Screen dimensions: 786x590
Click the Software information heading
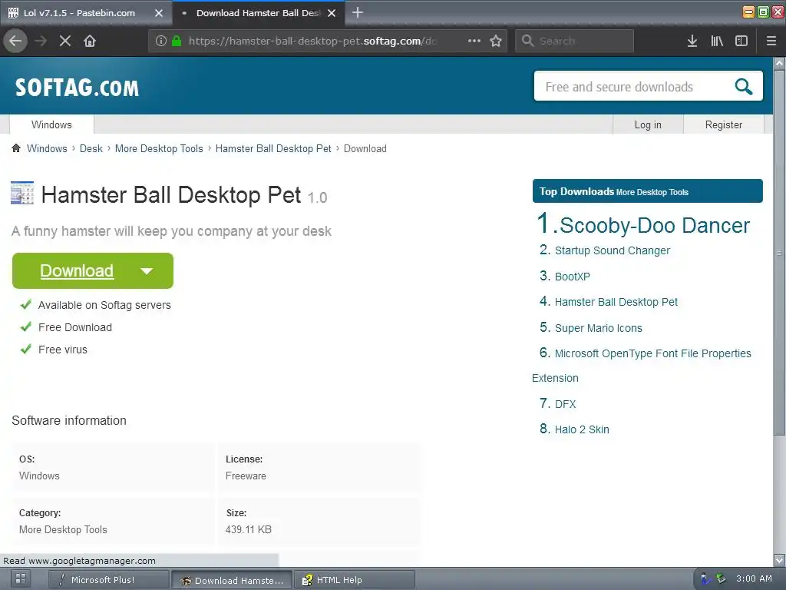[x=69, y=420]
